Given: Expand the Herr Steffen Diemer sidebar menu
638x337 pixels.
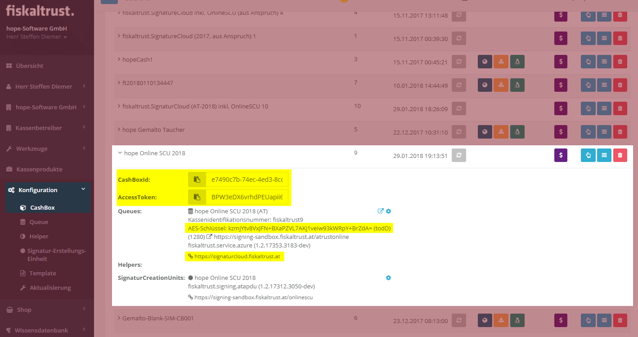Looking at the screenshot, I should click(47, 86).
